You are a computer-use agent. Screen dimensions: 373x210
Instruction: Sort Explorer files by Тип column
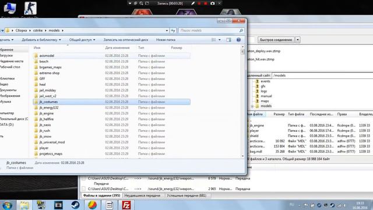click(x=141, y=48)
